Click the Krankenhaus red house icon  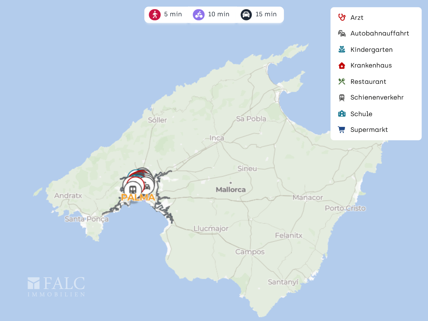point(342,65)
